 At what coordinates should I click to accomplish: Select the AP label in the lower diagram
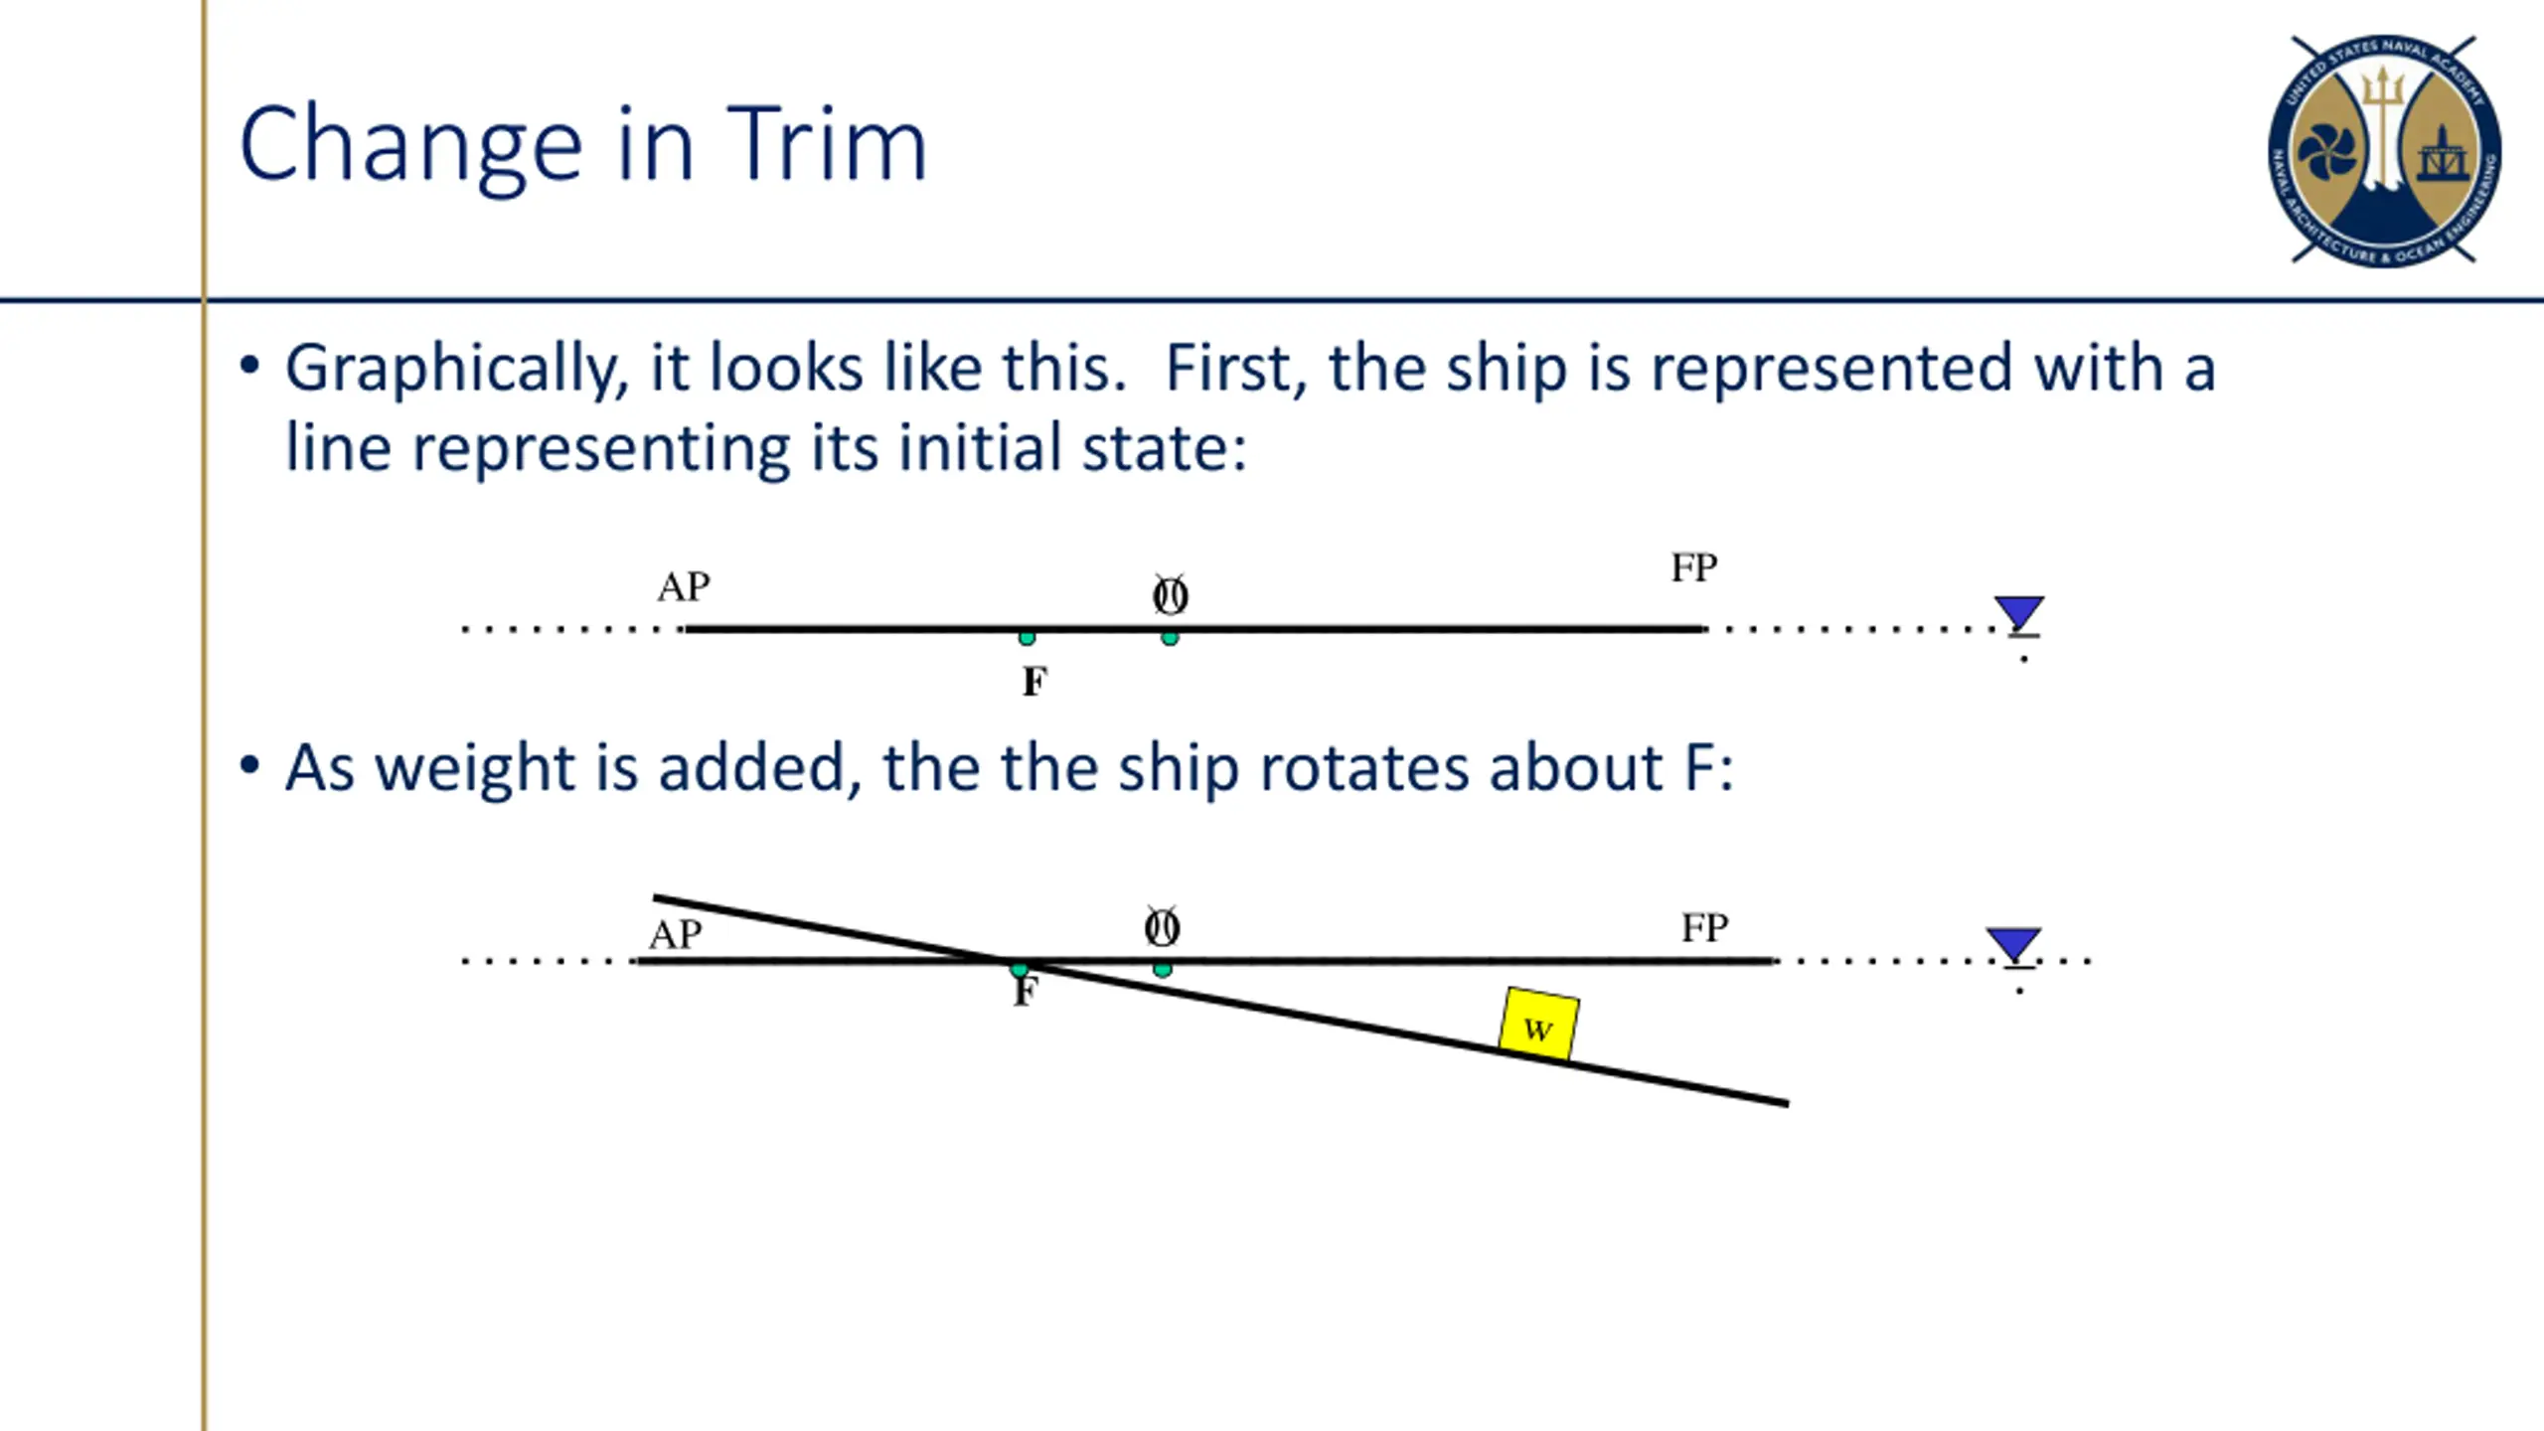[x=676, y=934]
